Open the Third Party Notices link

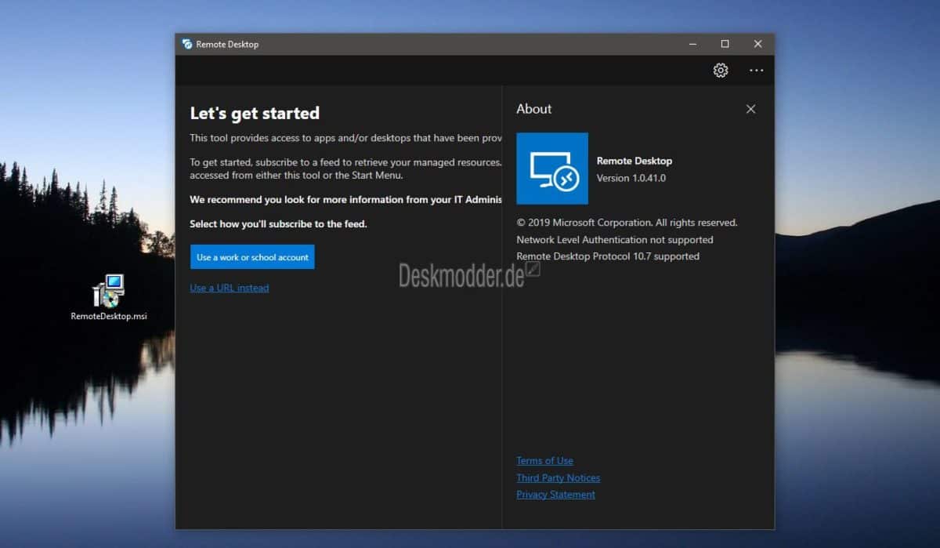(x=559, y=477)
